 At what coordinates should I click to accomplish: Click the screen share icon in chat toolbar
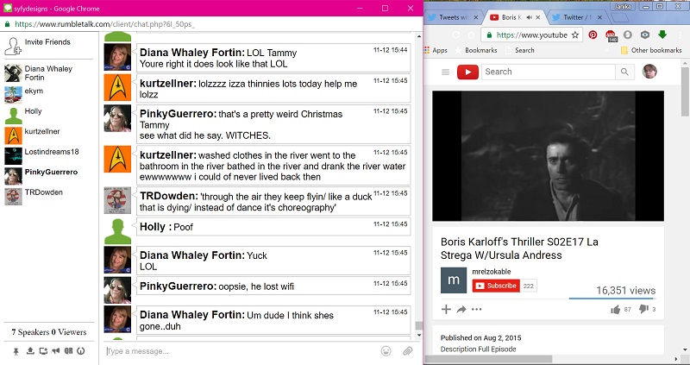[x=43, y=351]
